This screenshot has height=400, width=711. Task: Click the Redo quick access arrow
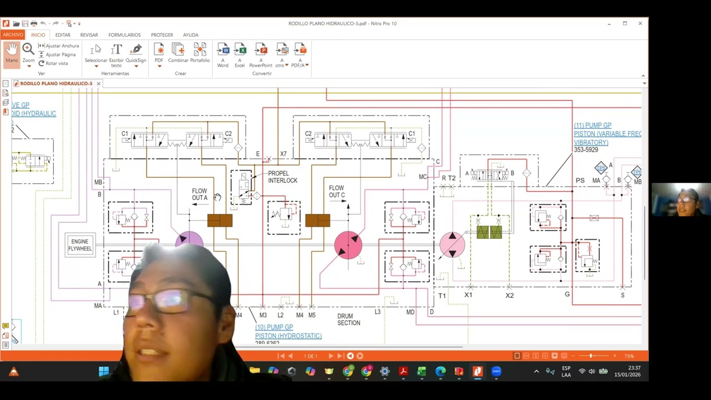pyautogui.click(x=56, y=23)
